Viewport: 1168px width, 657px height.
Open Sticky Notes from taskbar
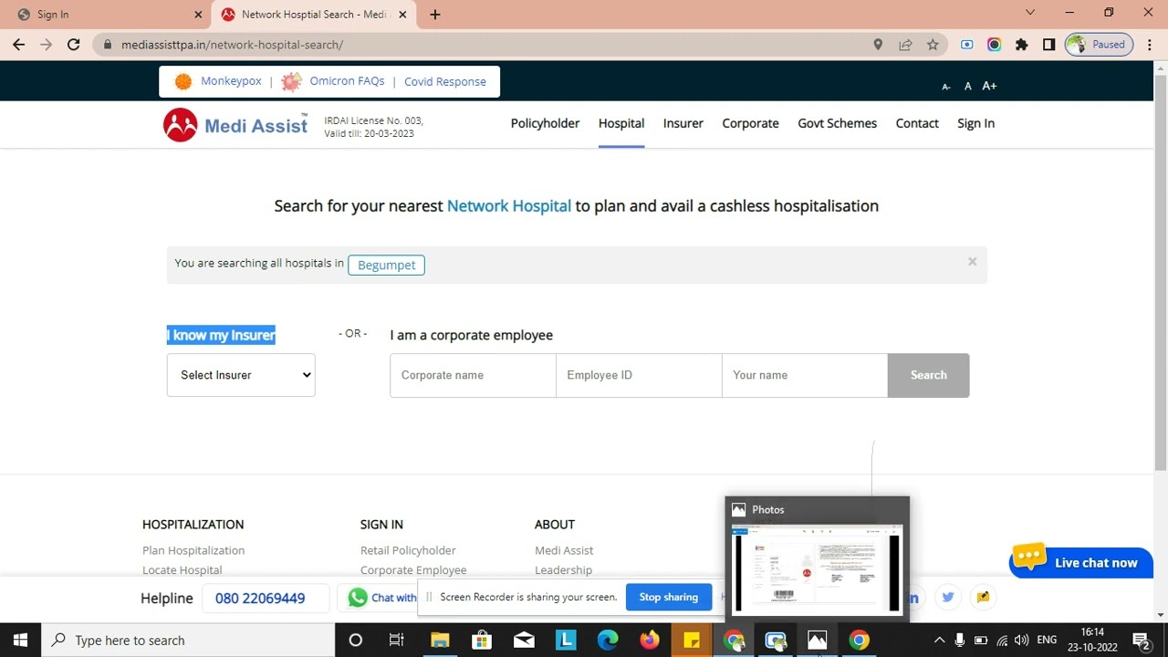click(x=692, y=641)
